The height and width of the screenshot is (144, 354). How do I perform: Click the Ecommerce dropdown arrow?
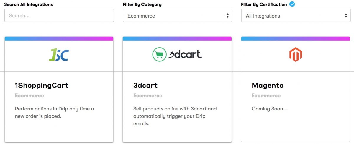(x=227, y=16)
